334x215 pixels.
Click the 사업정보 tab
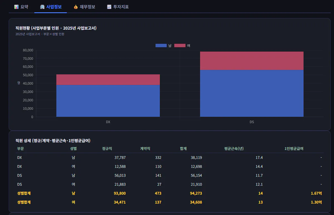51,7
